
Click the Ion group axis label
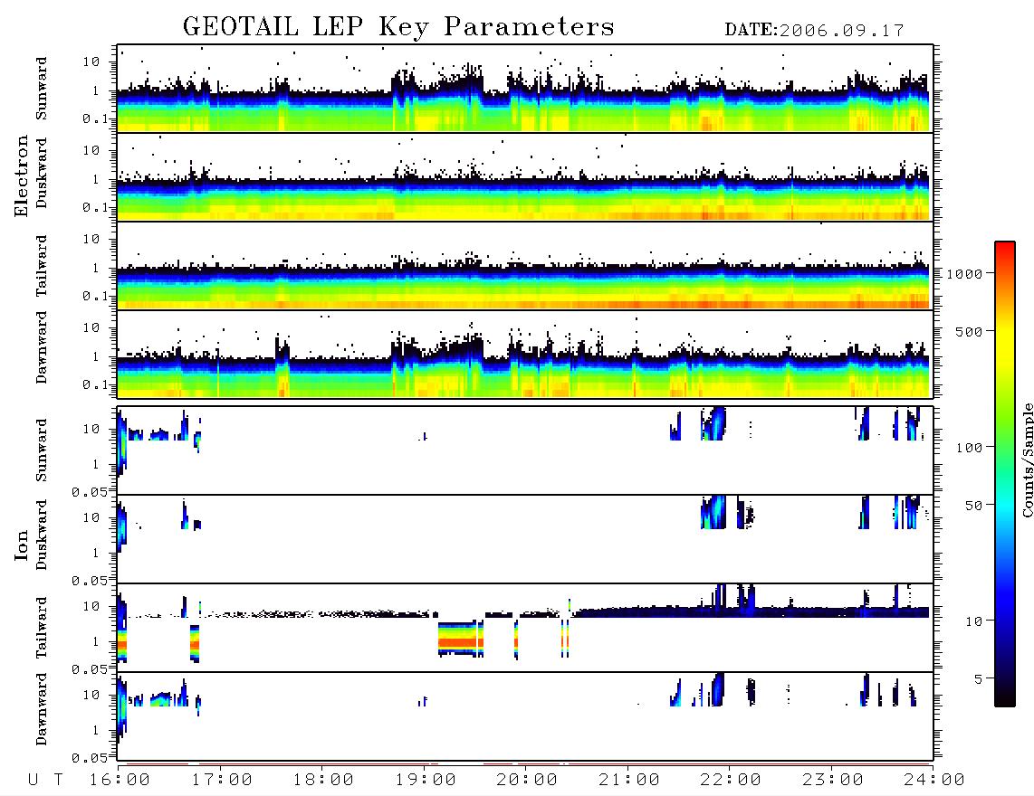[22, 545]
